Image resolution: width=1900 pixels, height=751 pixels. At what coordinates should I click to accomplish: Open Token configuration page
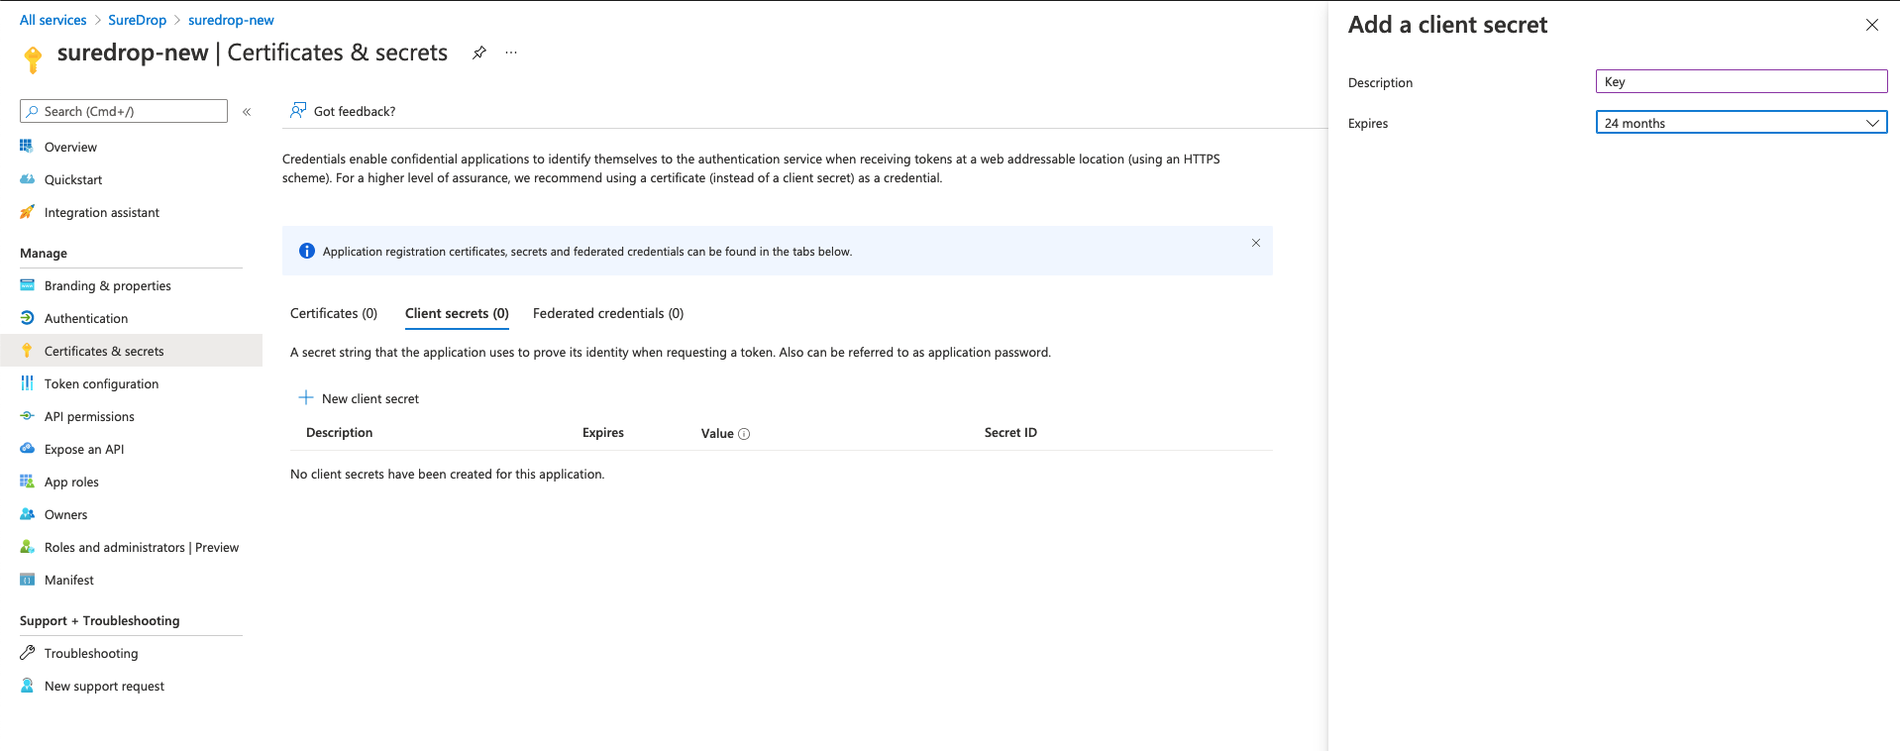[x=101, y=383]
